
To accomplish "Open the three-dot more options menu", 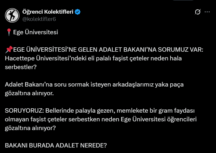I will tap(207, 12).
